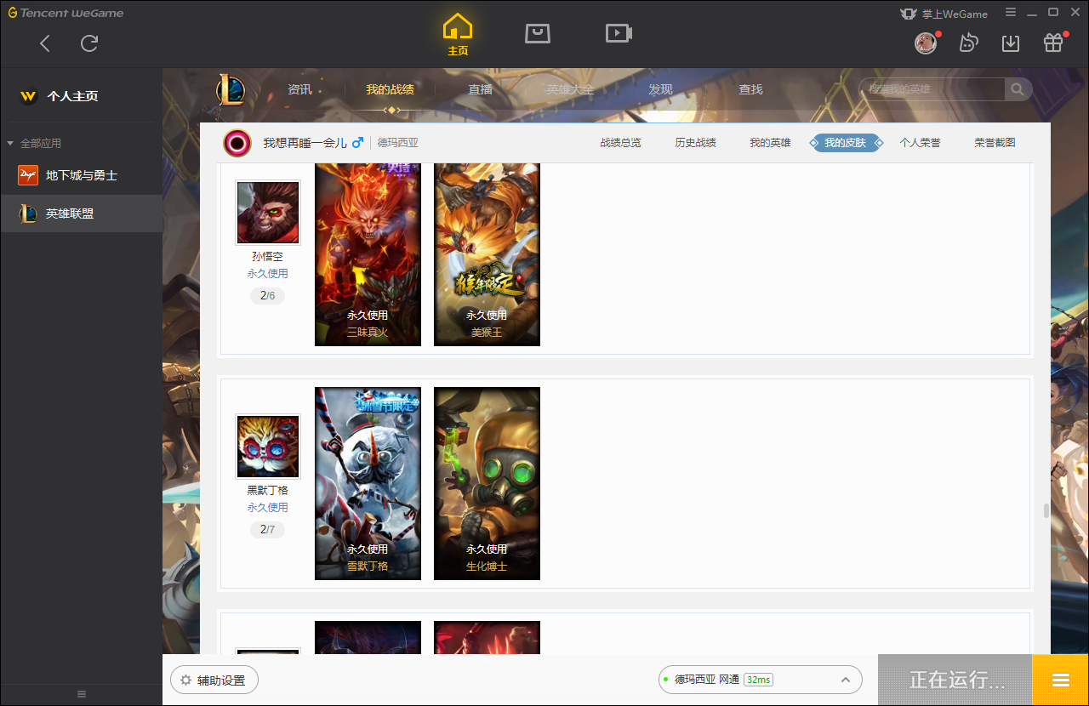The image size is (1089, 706).
Task: Switch to 我的英雄 sub-tab
Action: pos(770,143)
